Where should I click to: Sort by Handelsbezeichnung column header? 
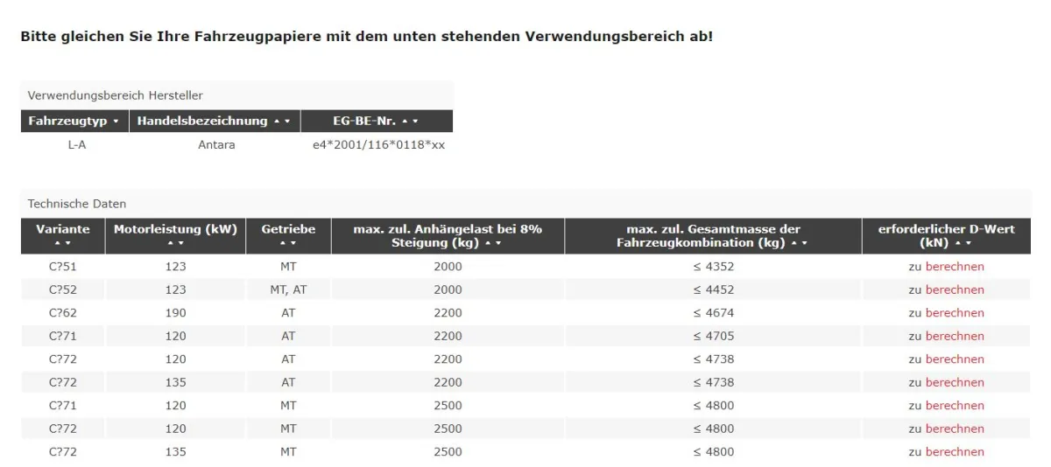pyautogui.click(x=215, y=121)
